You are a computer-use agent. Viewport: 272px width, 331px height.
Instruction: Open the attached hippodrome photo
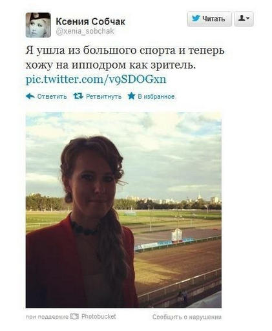[123, 210]
